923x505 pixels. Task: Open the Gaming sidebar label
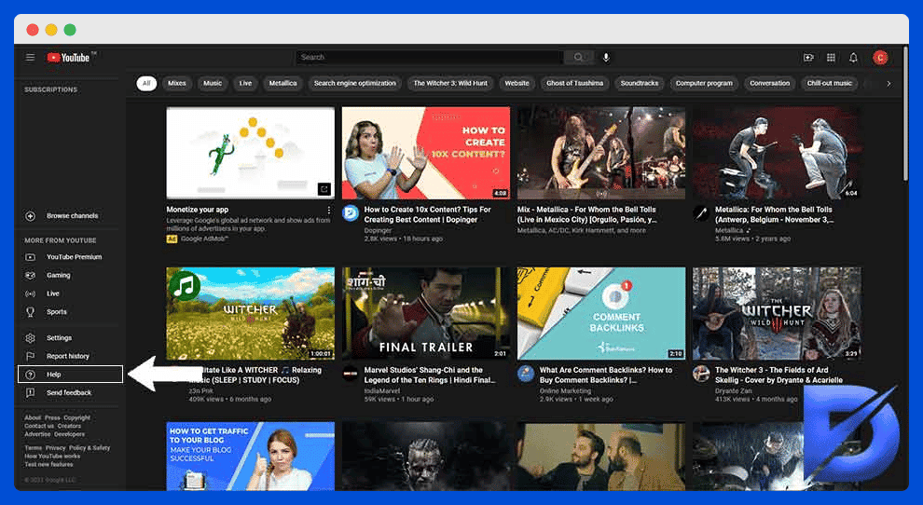click(59, 276)
